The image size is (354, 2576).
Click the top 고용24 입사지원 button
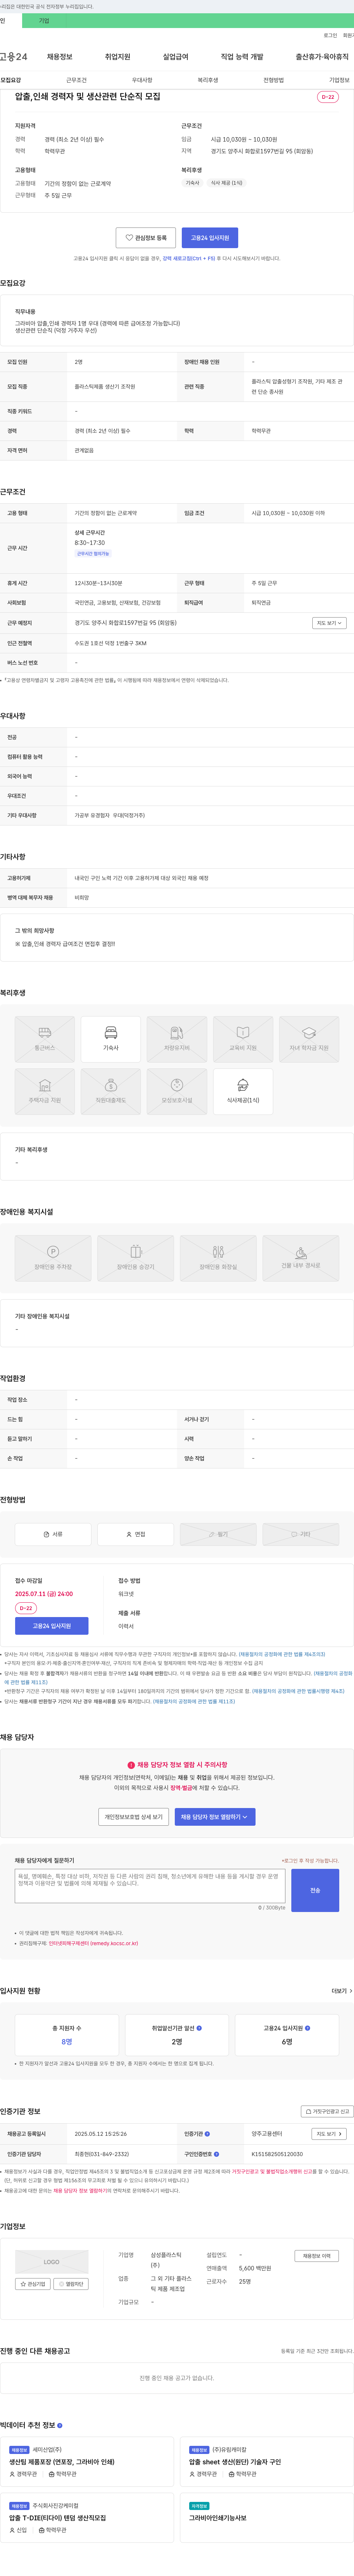tap(210, 238)
